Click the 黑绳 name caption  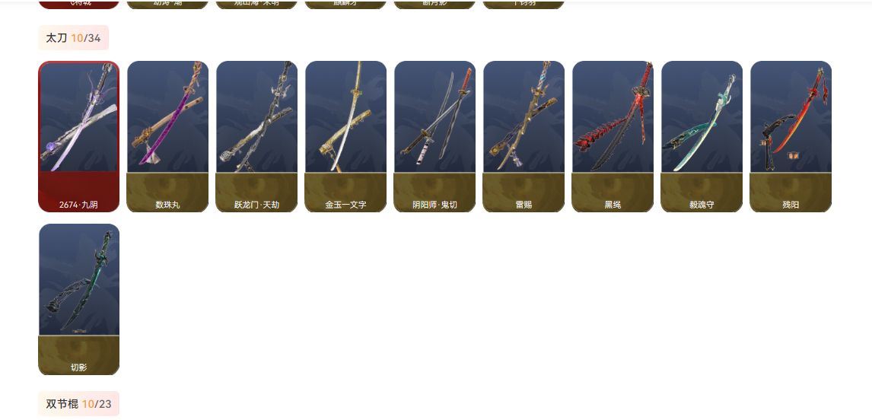613,205
